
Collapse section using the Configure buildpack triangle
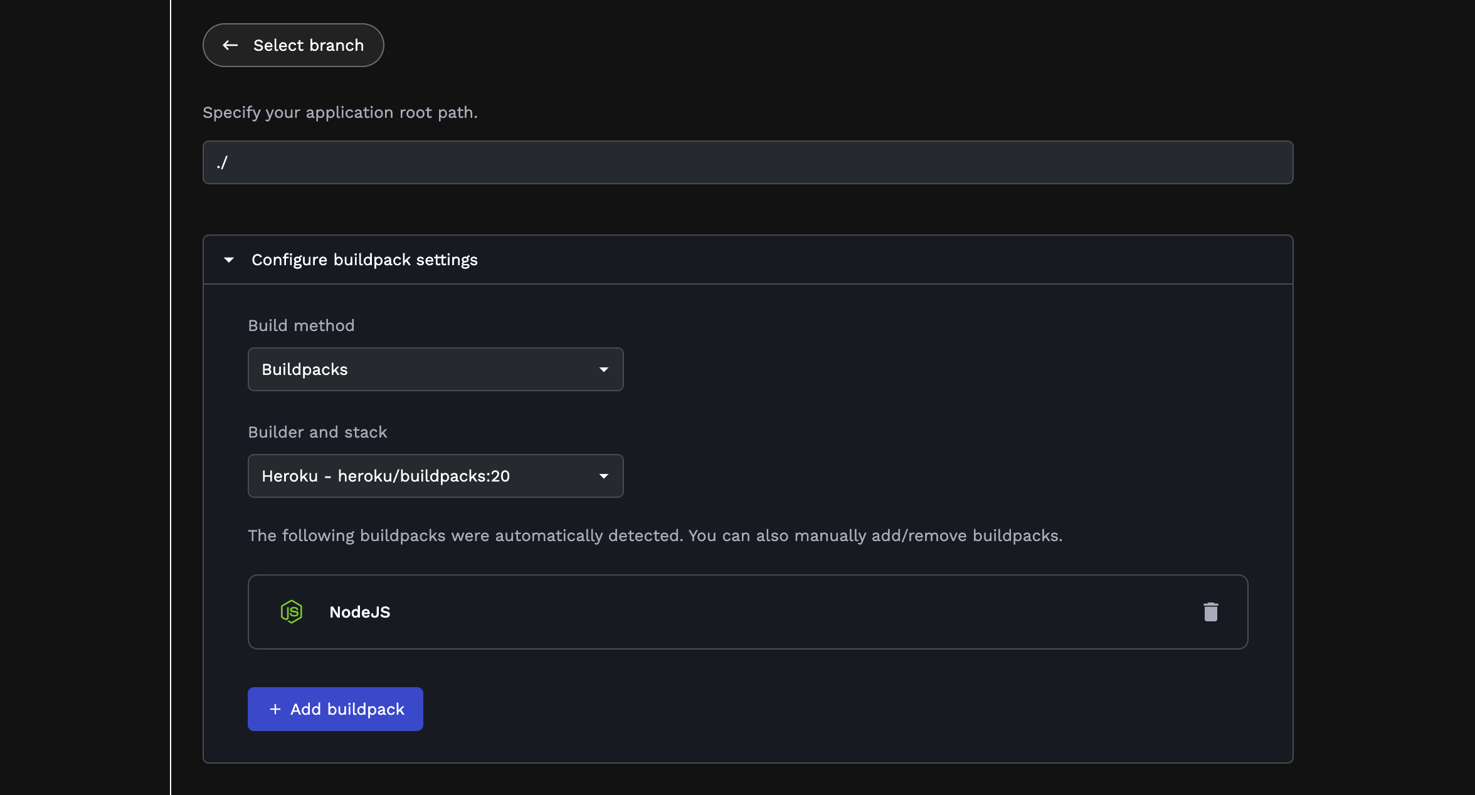coord(229,260)
